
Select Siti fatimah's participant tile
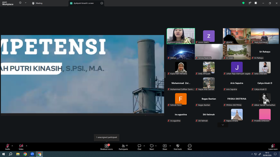click(209, 114)
